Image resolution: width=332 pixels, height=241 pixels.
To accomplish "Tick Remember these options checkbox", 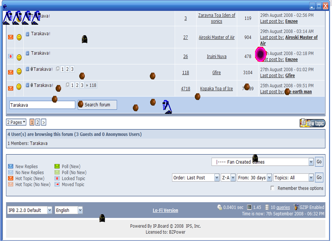I will point(273,188).
